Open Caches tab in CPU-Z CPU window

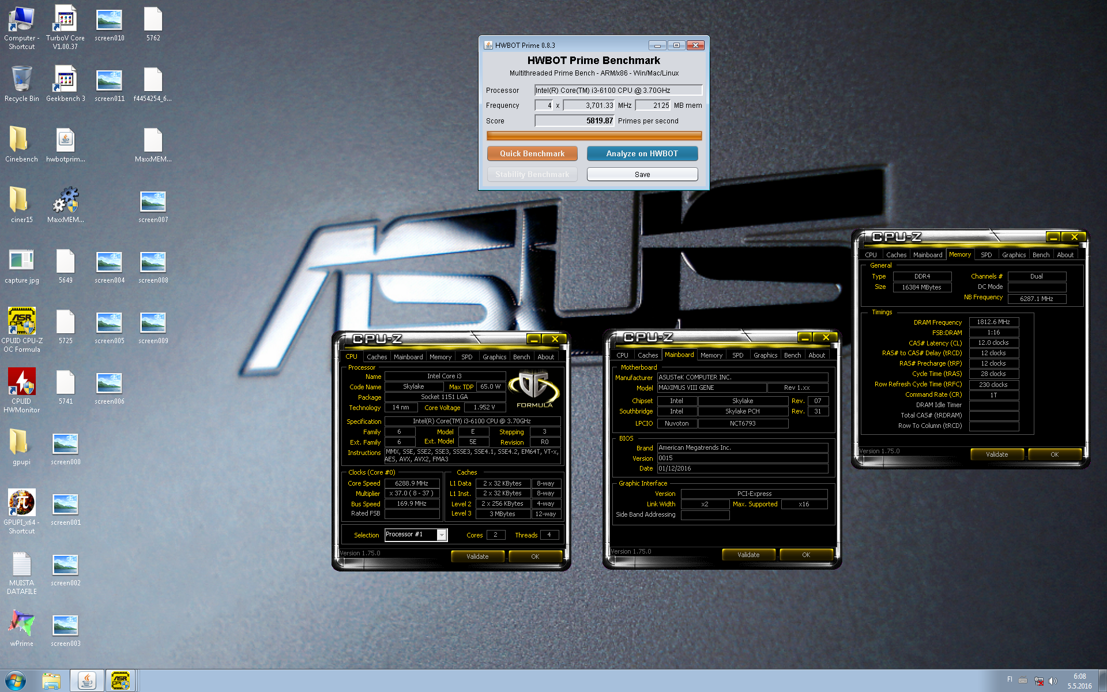click(x=376, y=357)
